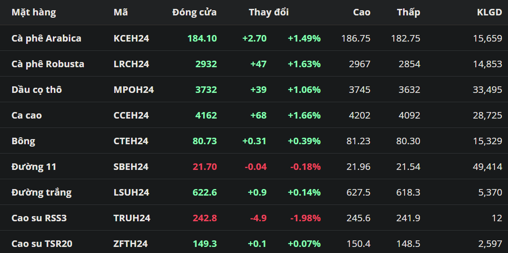The width and height of the screenshot is (508, 253).
Task: Click the Đóng cửa column header
Action: (194, 13)
